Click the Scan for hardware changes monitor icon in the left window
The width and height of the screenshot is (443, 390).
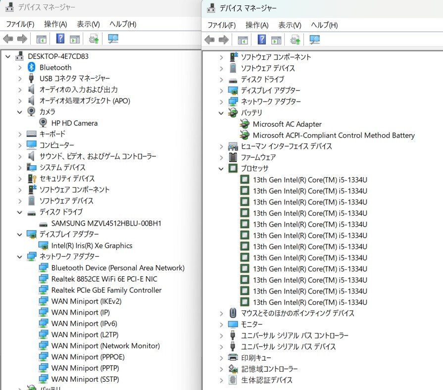pyautogui.click(x=113, y=39)
